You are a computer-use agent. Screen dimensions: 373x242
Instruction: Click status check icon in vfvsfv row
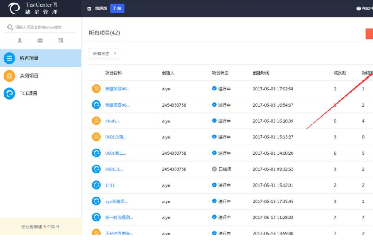[215, 121]
